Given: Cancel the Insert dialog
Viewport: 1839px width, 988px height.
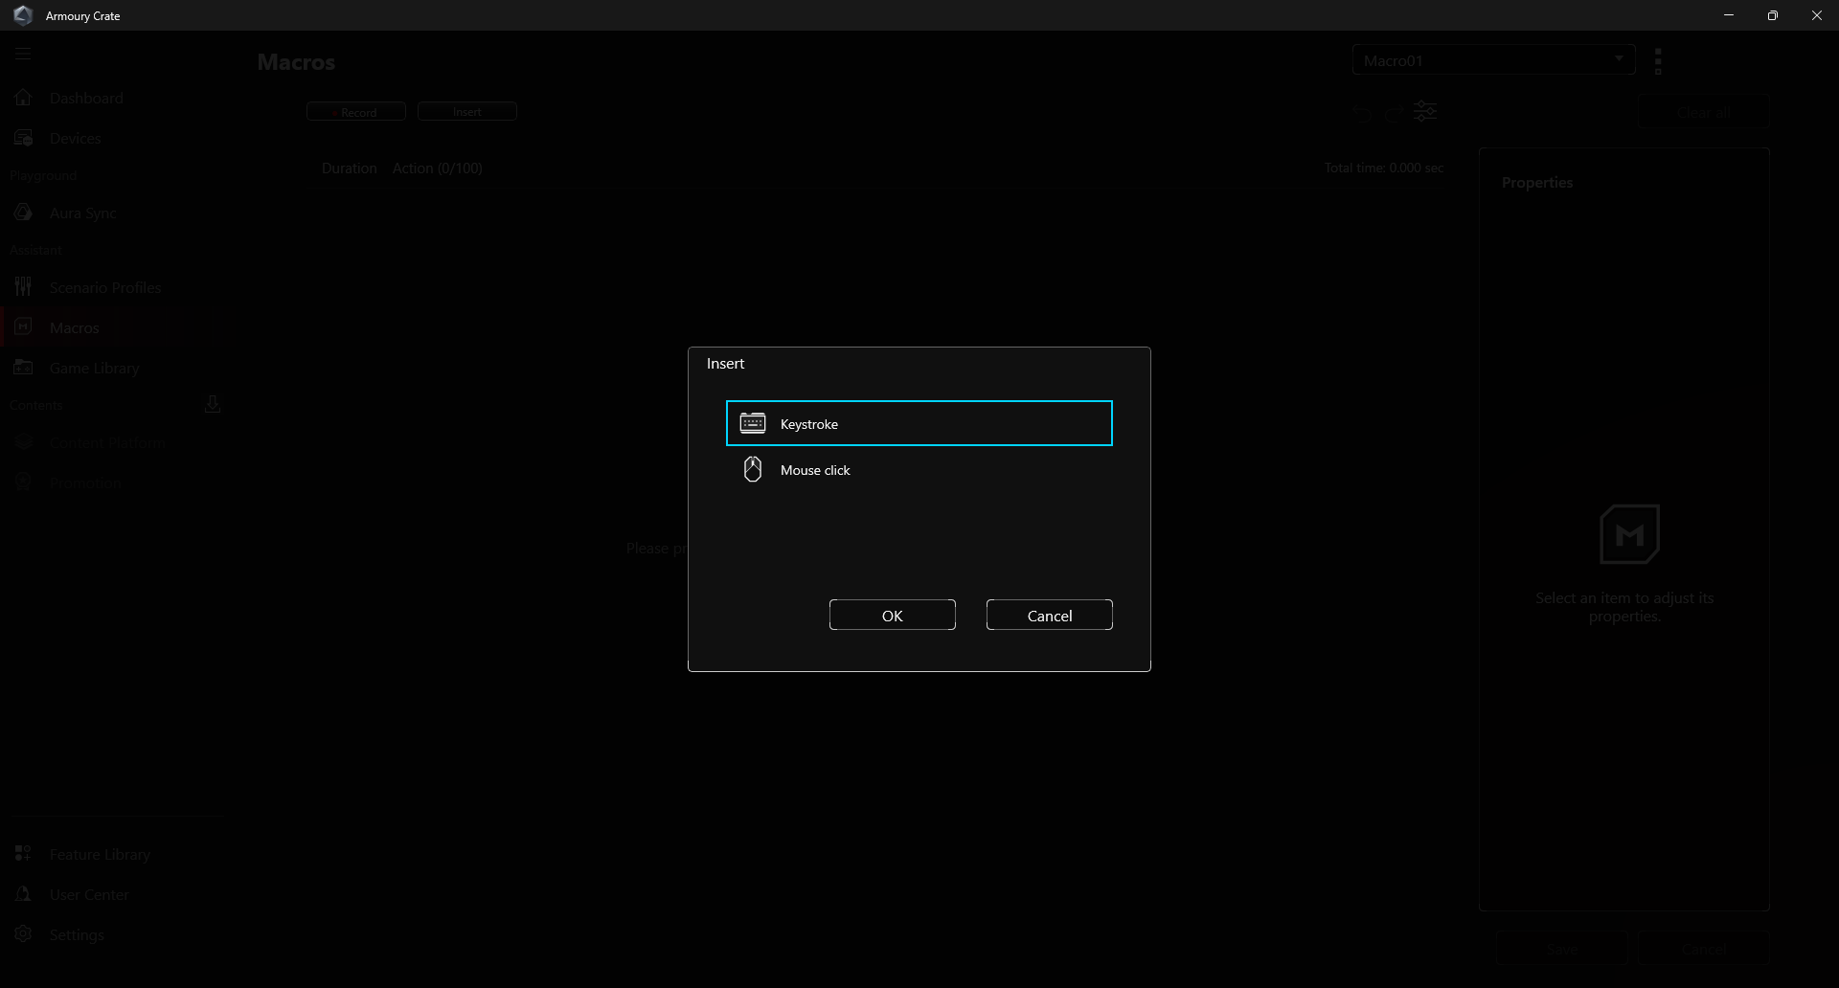Looking at the screenshot, I should point(1049,615).
